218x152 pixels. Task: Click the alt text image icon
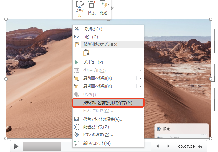[x=77, y=119]
